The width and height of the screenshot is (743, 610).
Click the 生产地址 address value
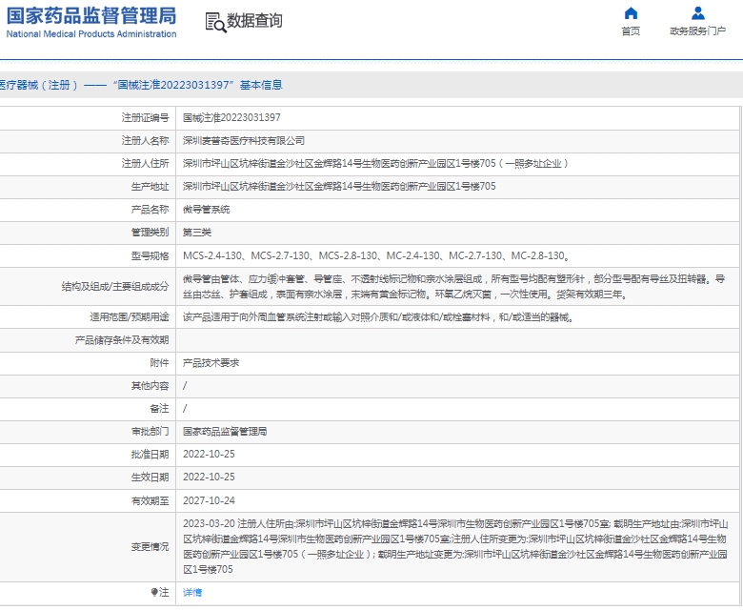click(x=339, y=186)
